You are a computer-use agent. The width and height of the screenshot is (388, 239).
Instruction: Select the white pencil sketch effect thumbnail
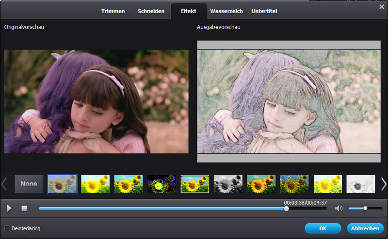[360, 184]
